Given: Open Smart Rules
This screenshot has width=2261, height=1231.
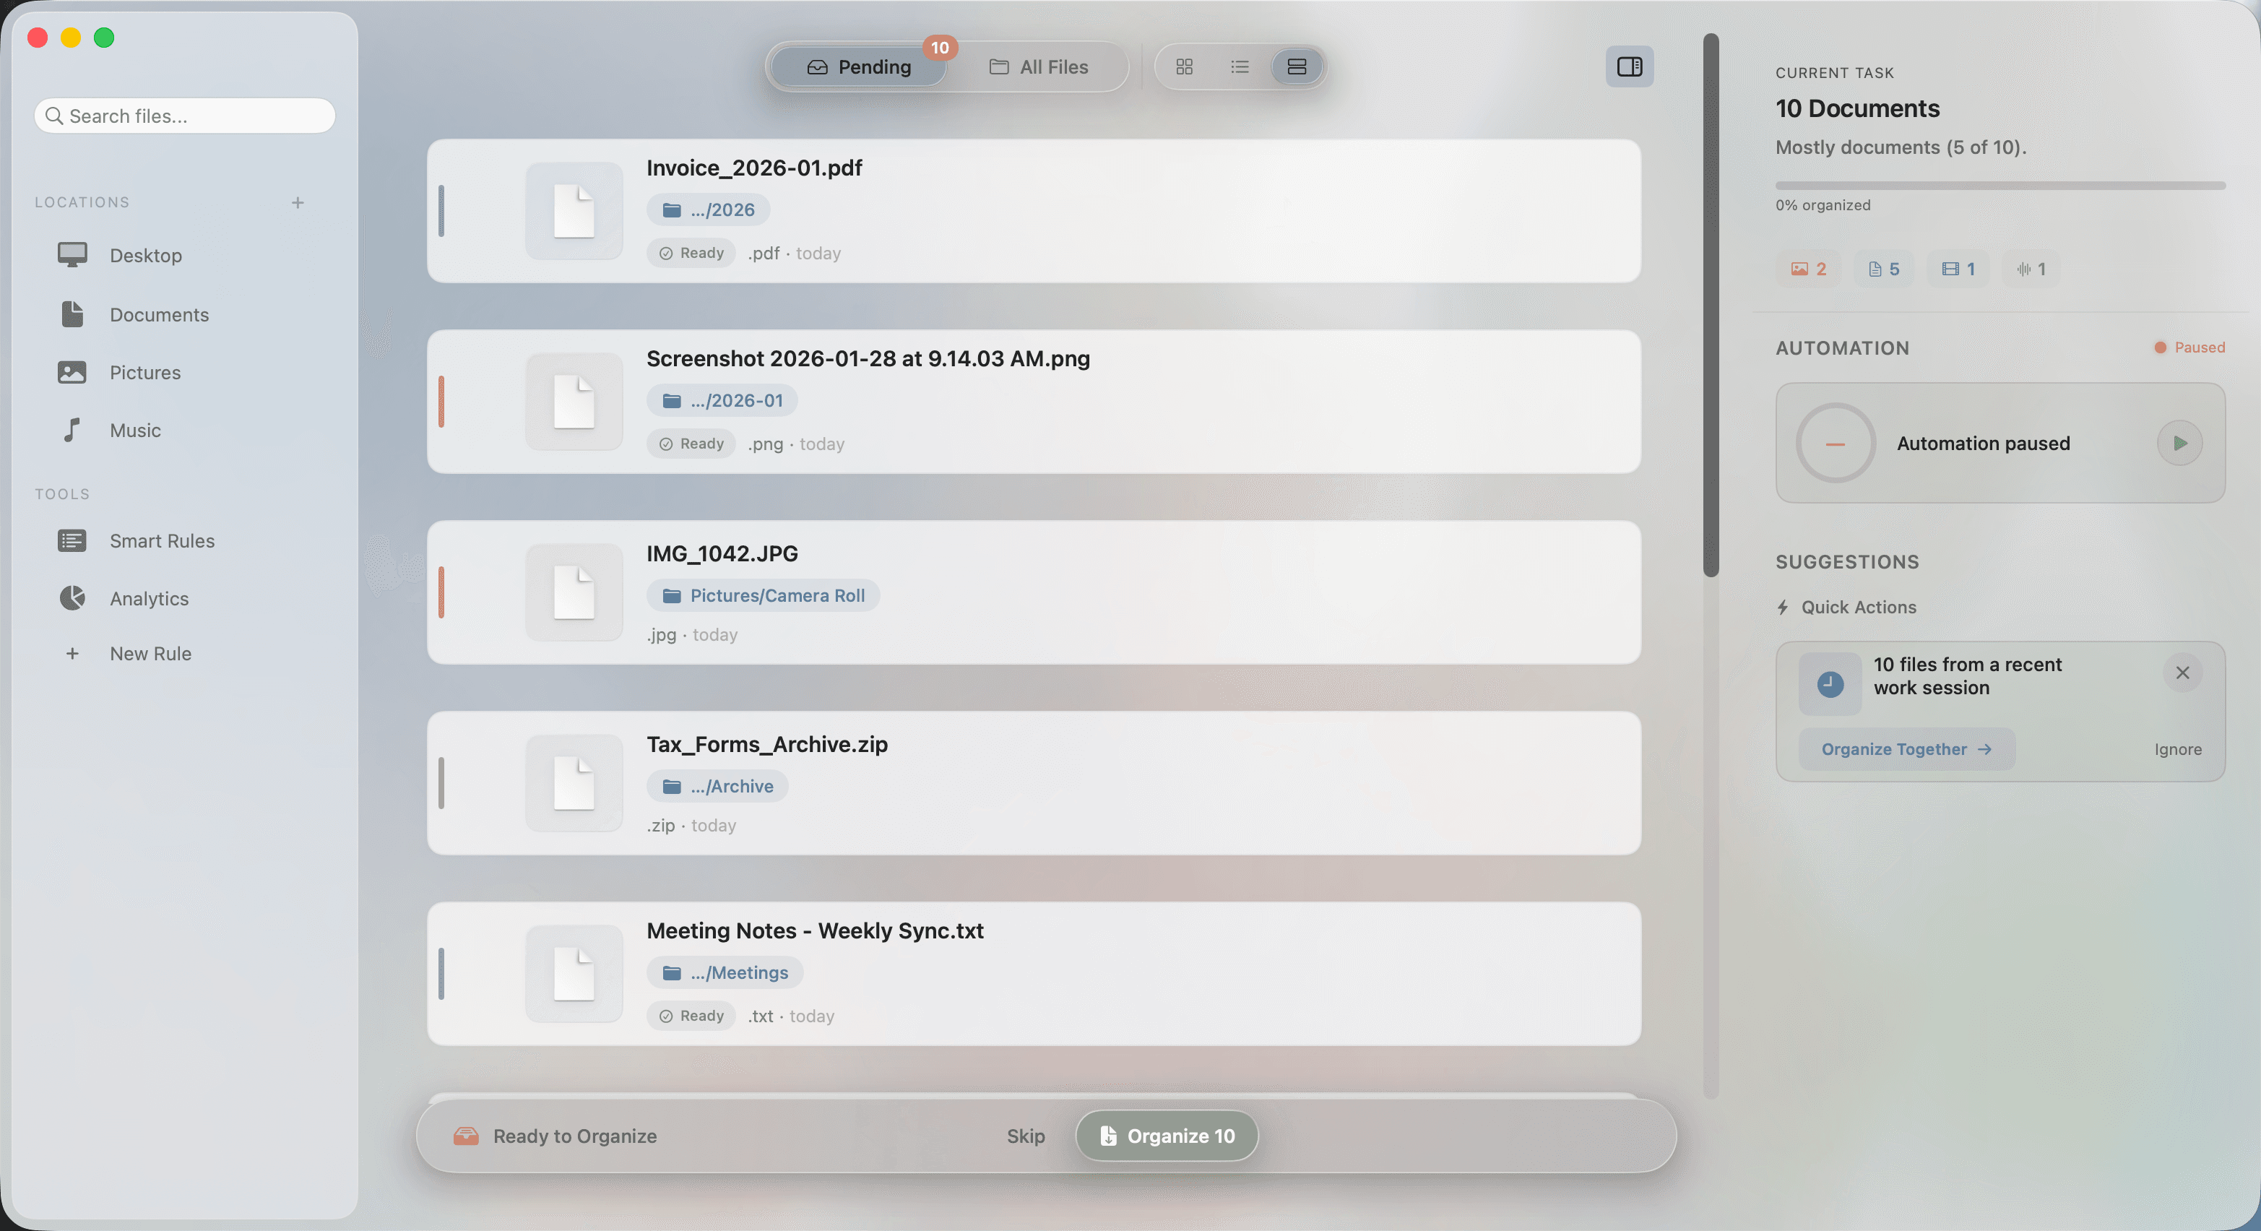Looking at the screenshot, I should tap(163, 541).
